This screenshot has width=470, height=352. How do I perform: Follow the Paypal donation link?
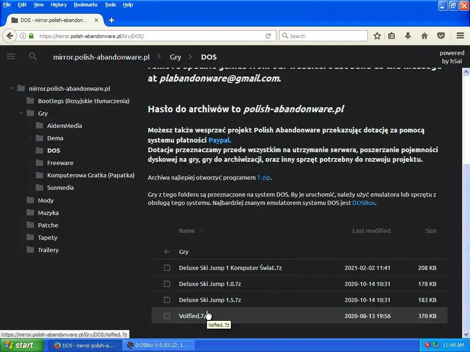click(220, 140)
